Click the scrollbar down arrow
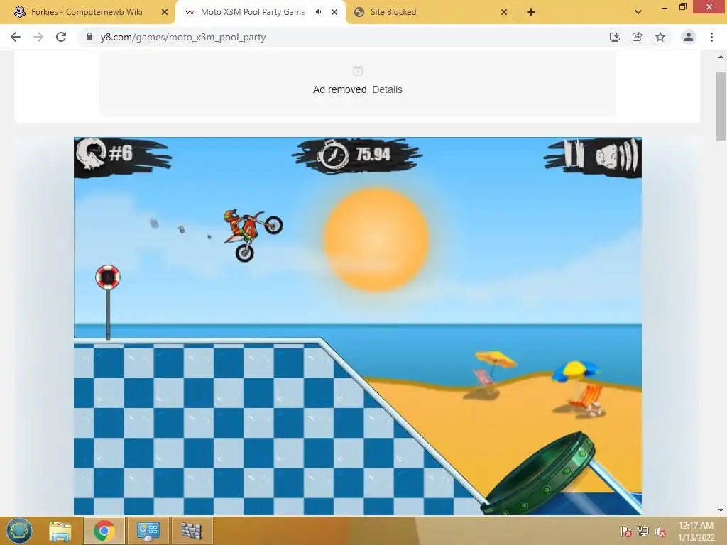The width and height of the screenshot is (727, 545). coord(721,510)
